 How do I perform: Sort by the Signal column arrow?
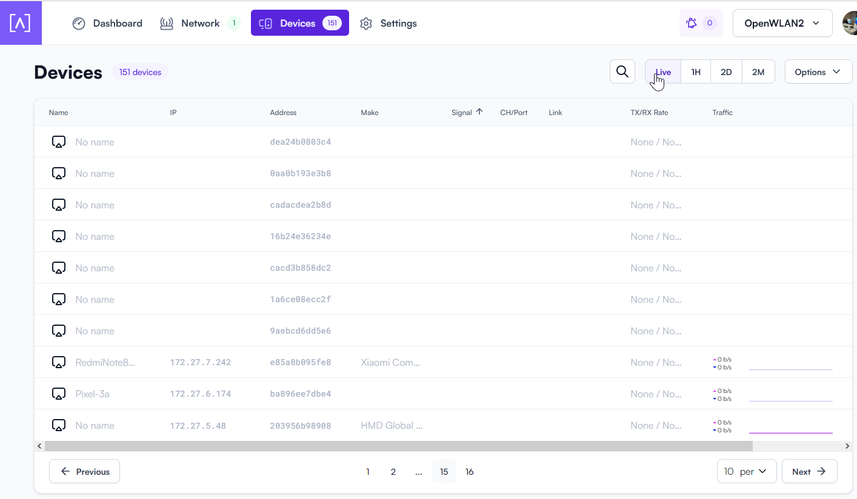coord(479,111)
